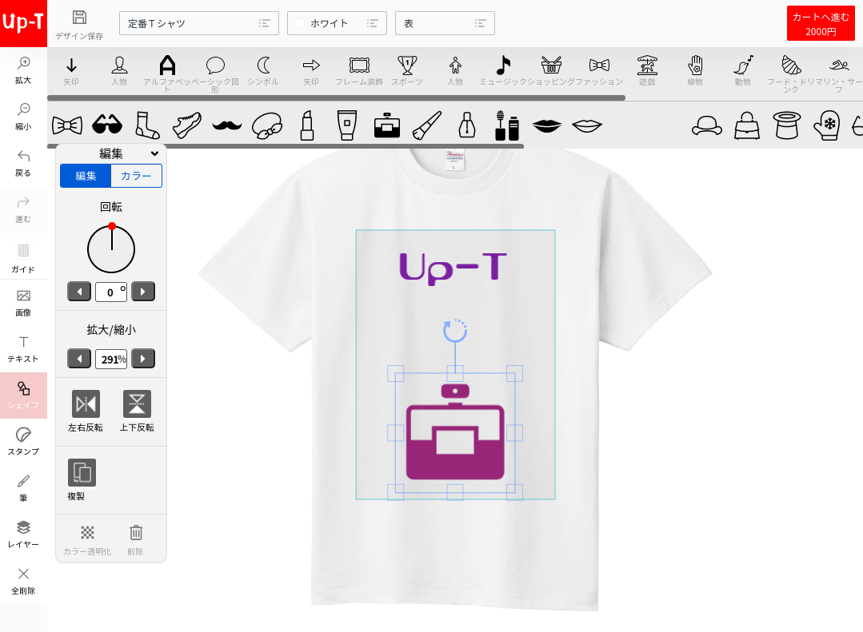Click カートへ進む to proceed to cart

click(x=820, y=23)
